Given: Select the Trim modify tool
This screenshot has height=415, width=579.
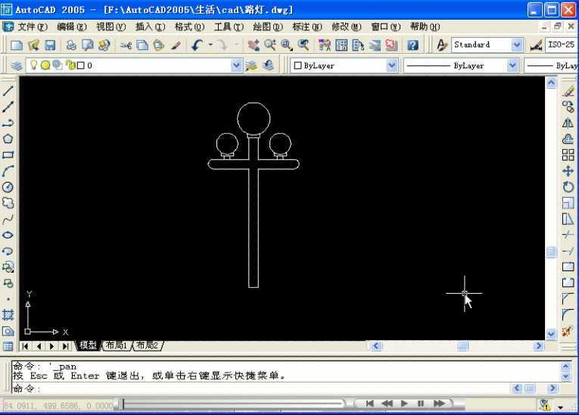Looking at the screenshot, I should [x=568, y=234].
